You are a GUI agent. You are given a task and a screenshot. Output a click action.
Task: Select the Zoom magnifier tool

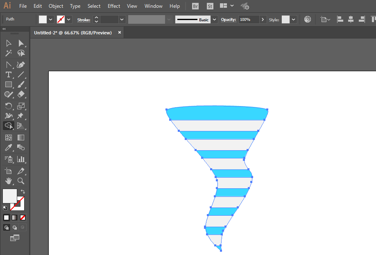point(21,181)
